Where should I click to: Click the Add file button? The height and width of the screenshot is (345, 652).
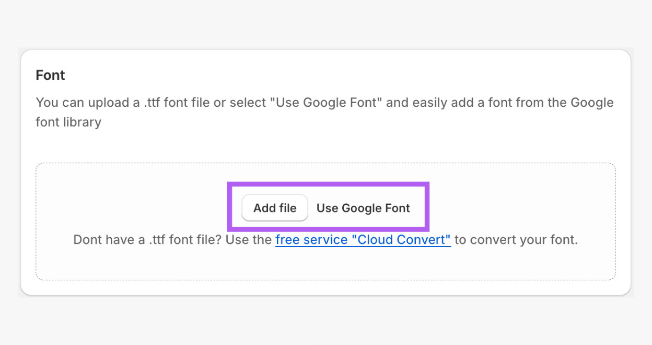coord(275,208)
